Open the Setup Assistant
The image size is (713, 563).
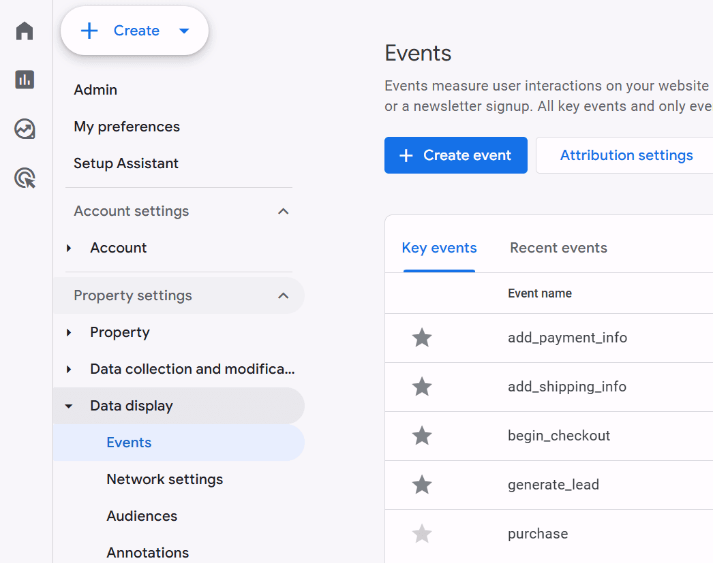(125, 163)
